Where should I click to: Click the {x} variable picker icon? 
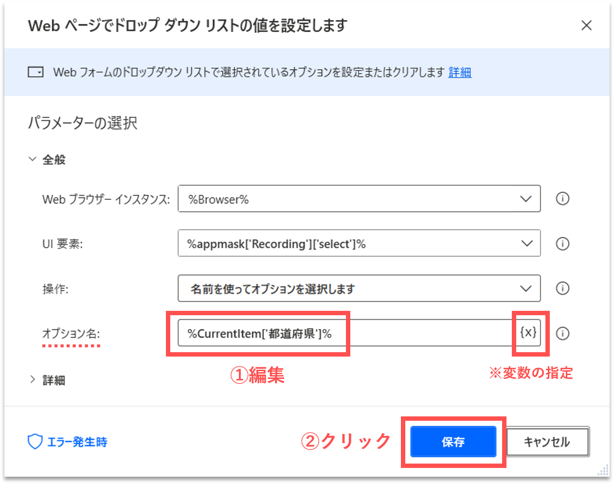[528, 333]
